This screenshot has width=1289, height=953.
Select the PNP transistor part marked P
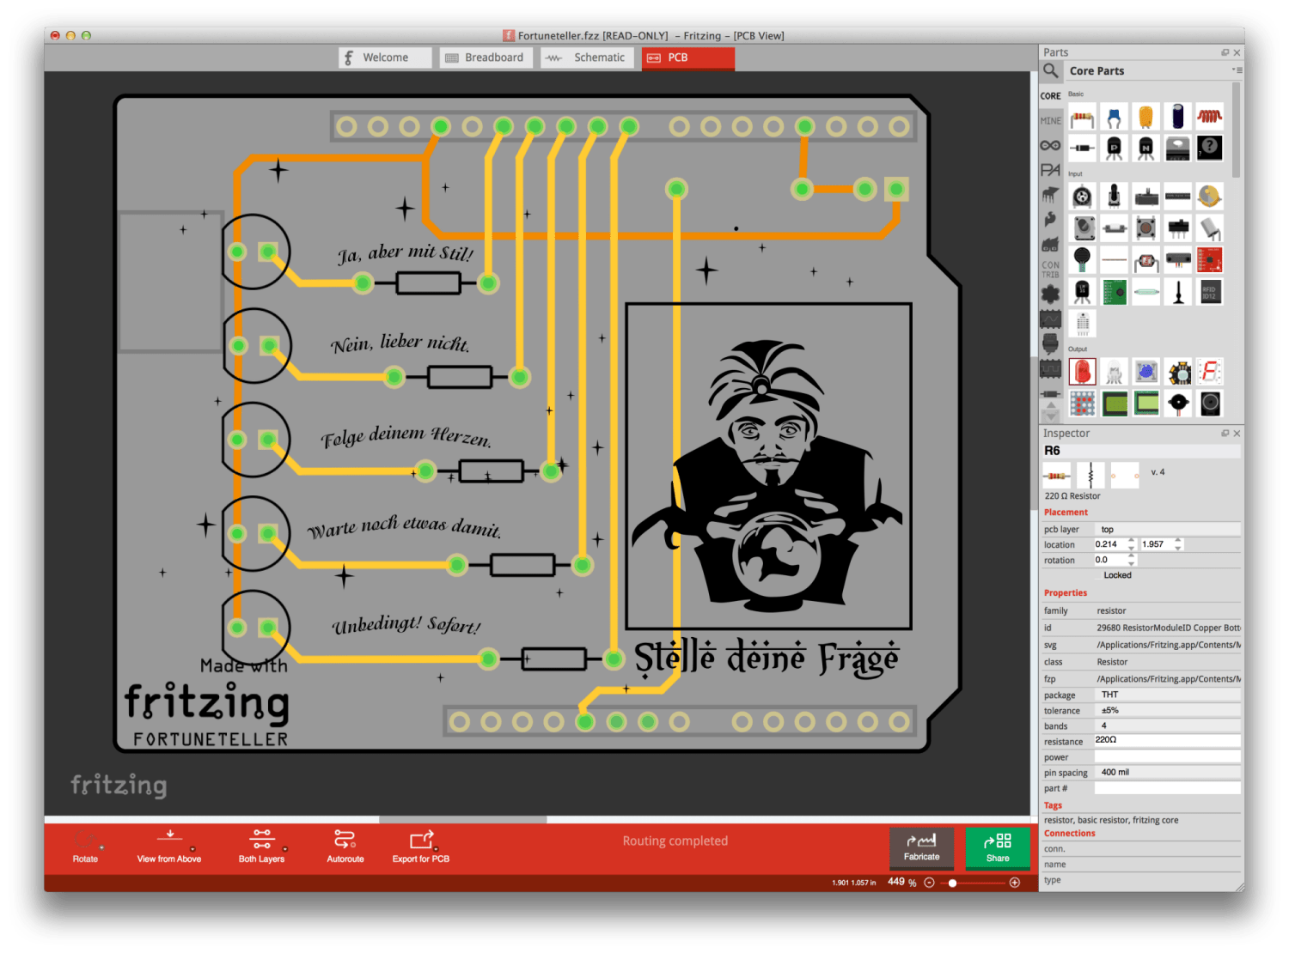pos(1115,148)
